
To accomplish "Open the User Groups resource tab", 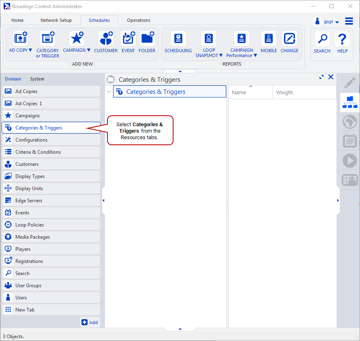I will point(51,286).
